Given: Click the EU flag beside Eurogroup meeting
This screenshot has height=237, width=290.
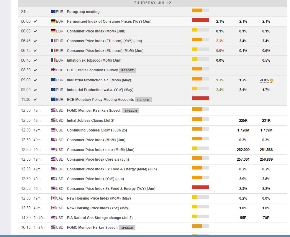Looking at the screenshot, I should point(53,11).
